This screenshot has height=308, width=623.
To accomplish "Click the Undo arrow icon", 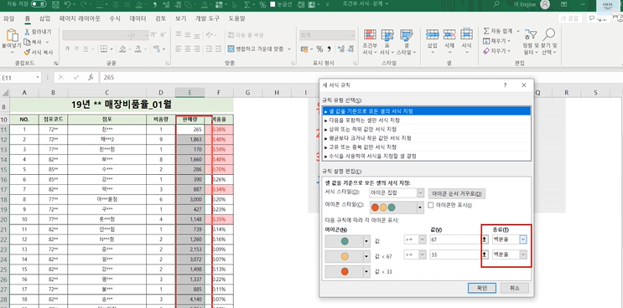I will [x=67, y=5].
